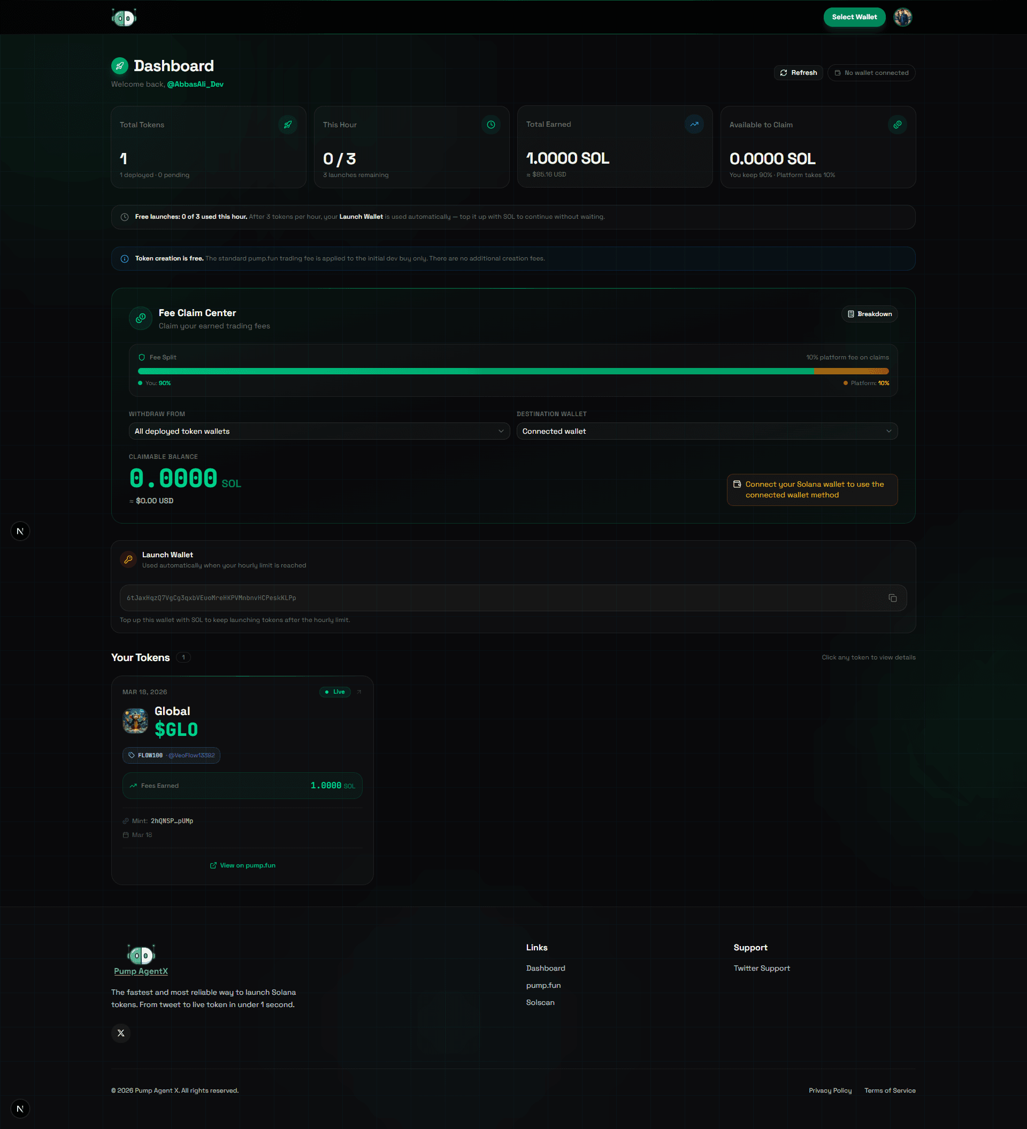Viewport: 1027px width, 1129px height.
Task: Open the fee Breakdown button
Action: click(869, 314)
